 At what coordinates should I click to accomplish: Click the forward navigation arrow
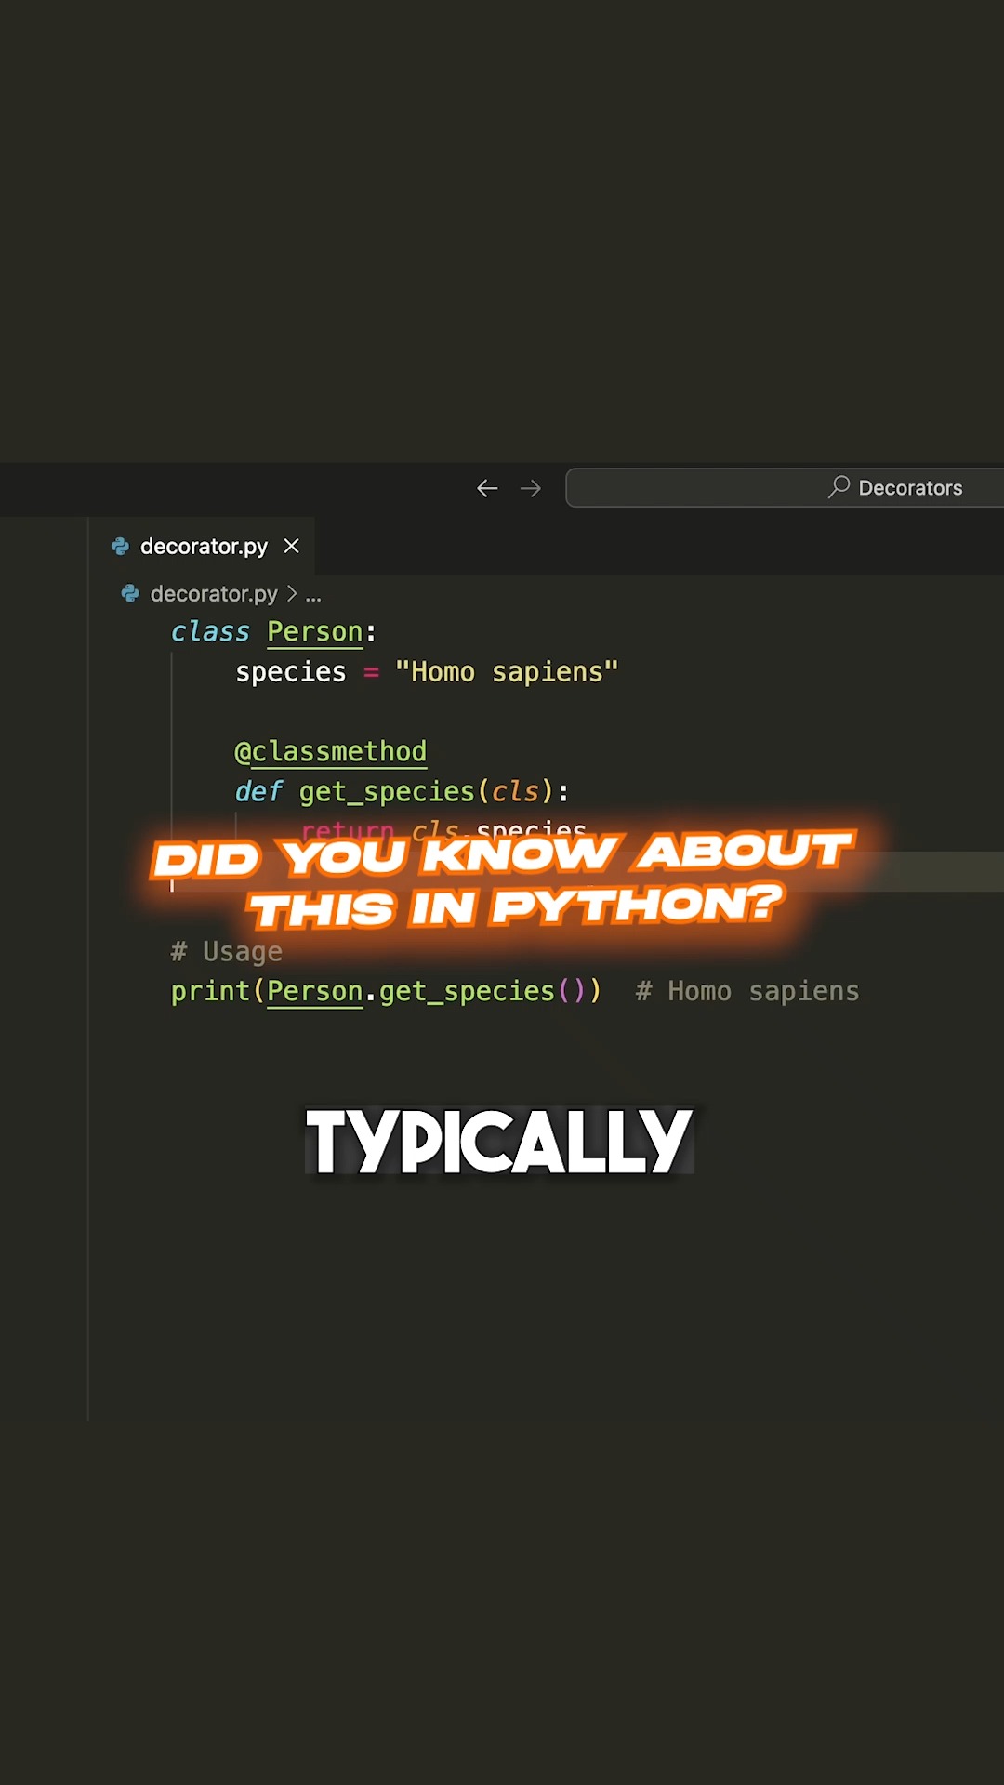tap(531, 488)
